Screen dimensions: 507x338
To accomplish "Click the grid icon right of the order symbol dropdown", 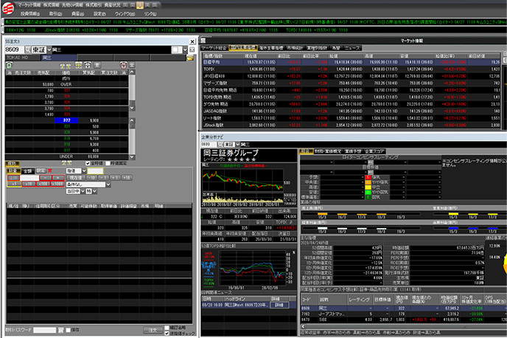I will tap(192, 49).
